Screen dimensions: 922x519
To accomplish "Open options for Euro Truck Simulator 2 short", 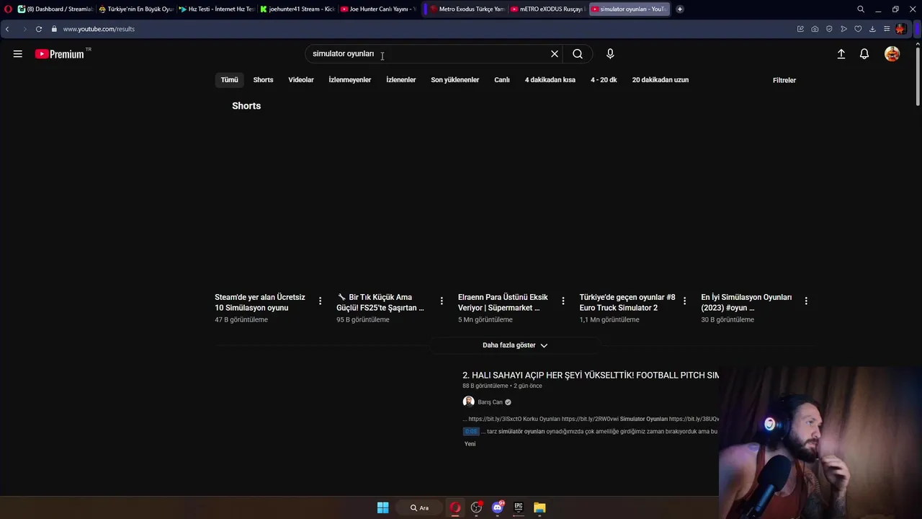I will pyautogui.click(x=684, y=301).
